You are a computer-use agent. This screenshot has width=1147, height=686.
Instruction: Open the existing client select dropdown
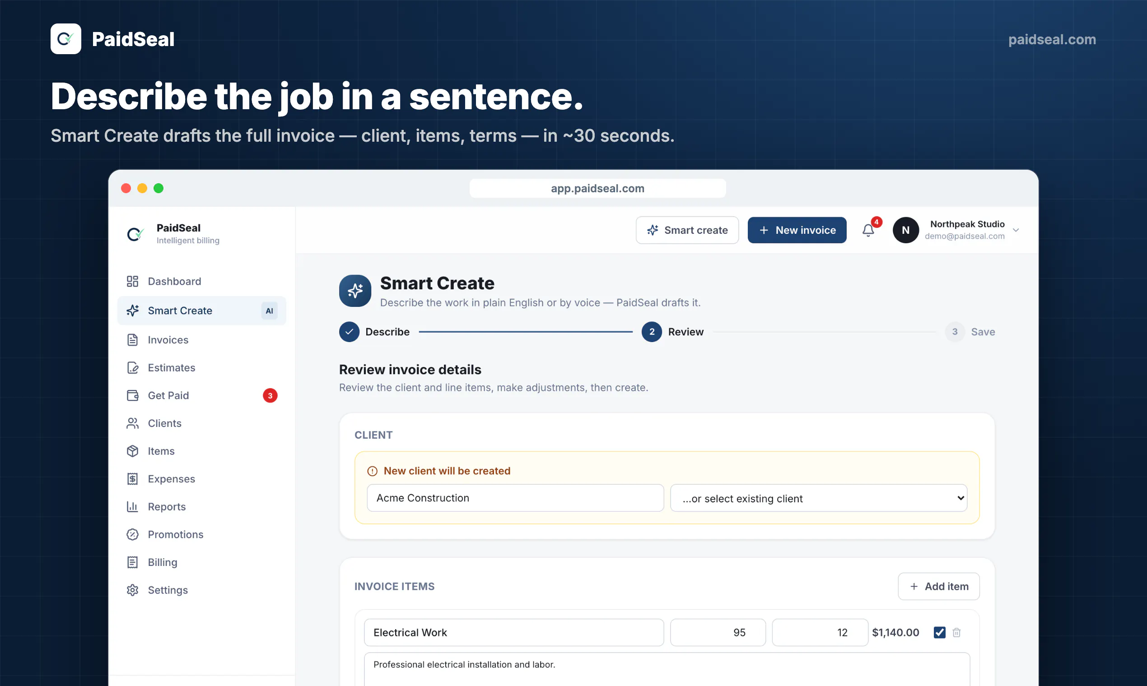(819, 498)
